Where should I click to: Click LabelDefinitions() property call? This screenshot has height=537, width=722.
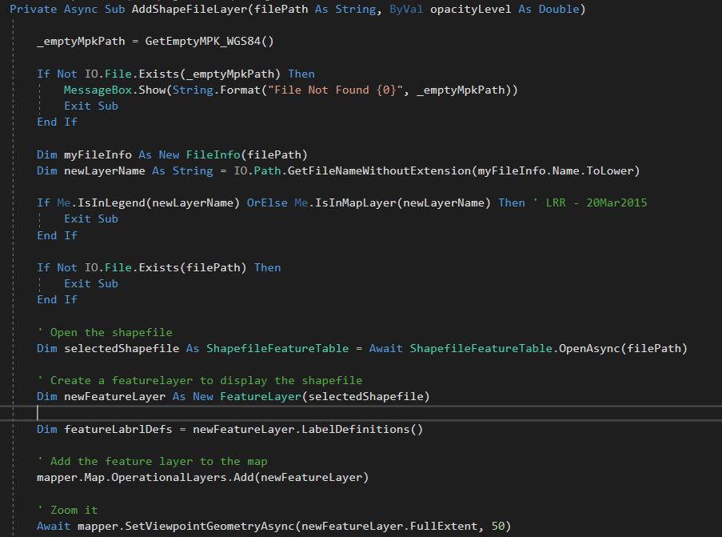(x=362, y=429)
